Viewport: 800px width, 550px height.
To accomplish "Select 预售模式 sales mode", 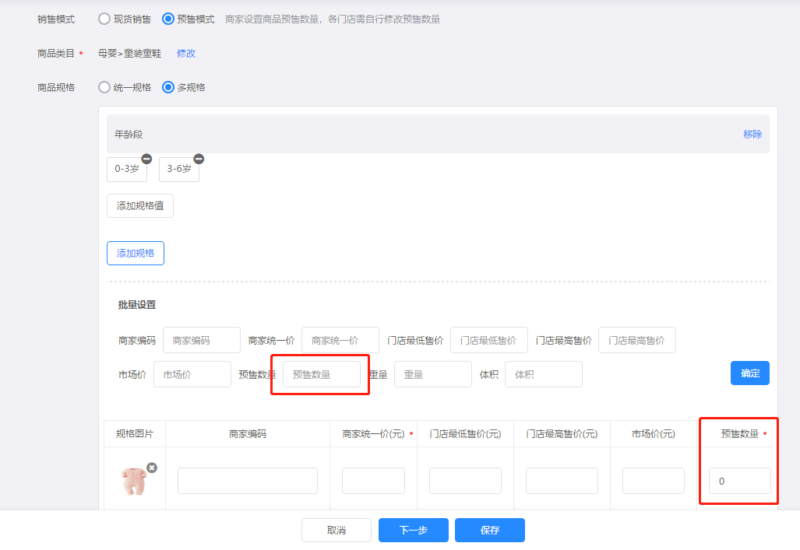I will [x=167, y=19].
